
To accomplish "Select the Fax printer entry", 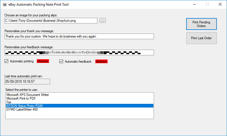I will click(x=80, y=102).
